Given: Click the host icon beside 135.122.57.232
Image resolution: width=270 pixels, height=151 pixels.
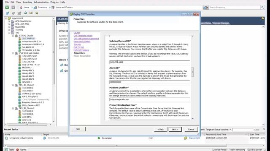Looking at the screenshot, I should click(x=20, y=56).
